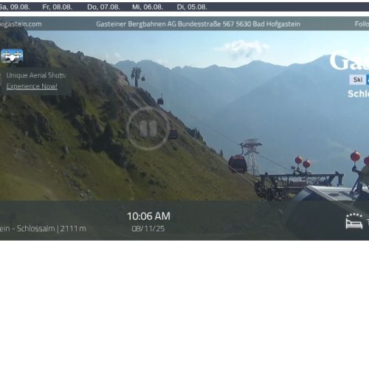Viewport: 369px width, 369px height.
Task: Select the Sa. 09.08. date tab
Action: click(15, 7)
